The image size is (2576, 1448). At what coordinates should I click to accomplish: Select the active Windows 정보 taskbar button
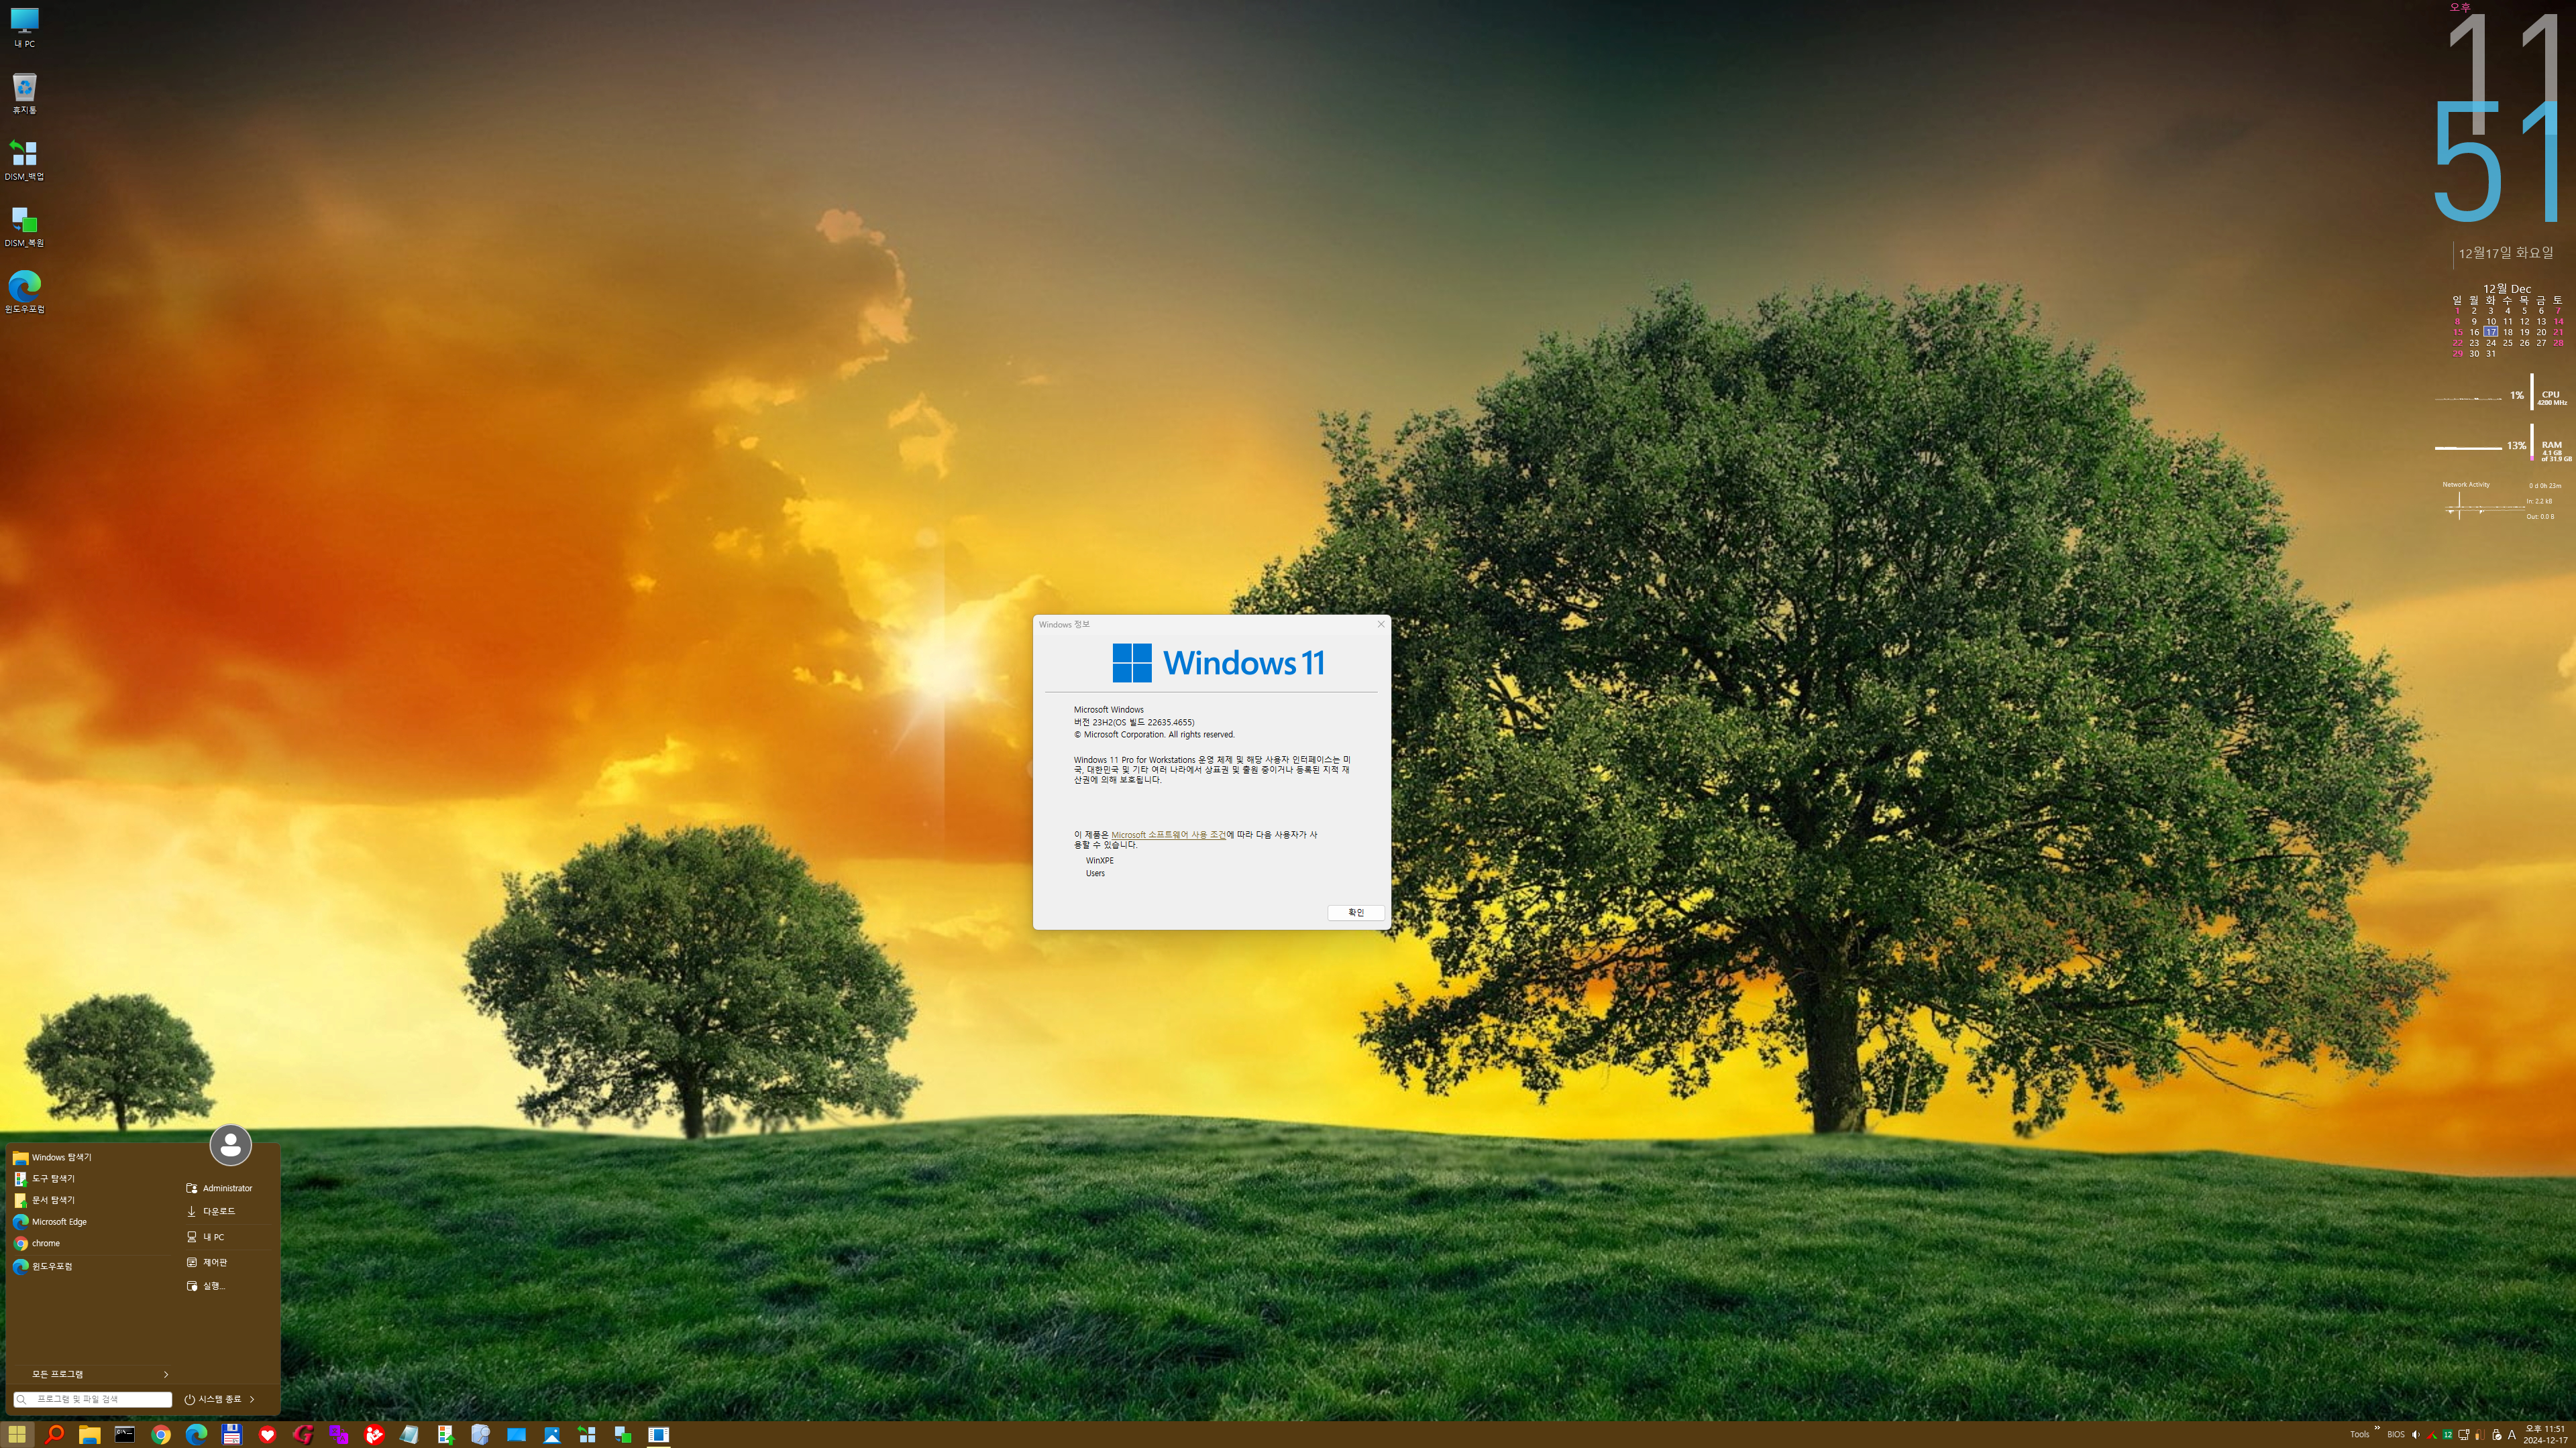[x=658, y=1434]
